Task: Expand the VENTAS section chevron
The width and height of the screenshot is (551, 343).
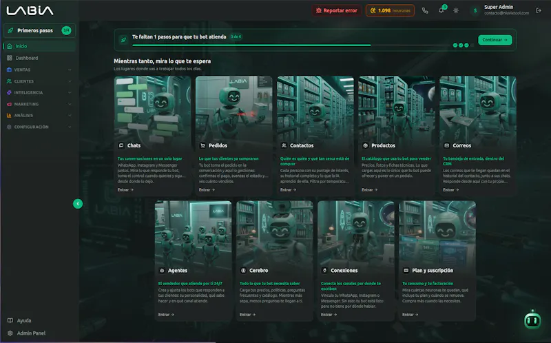Action: (x=70, y=70)
